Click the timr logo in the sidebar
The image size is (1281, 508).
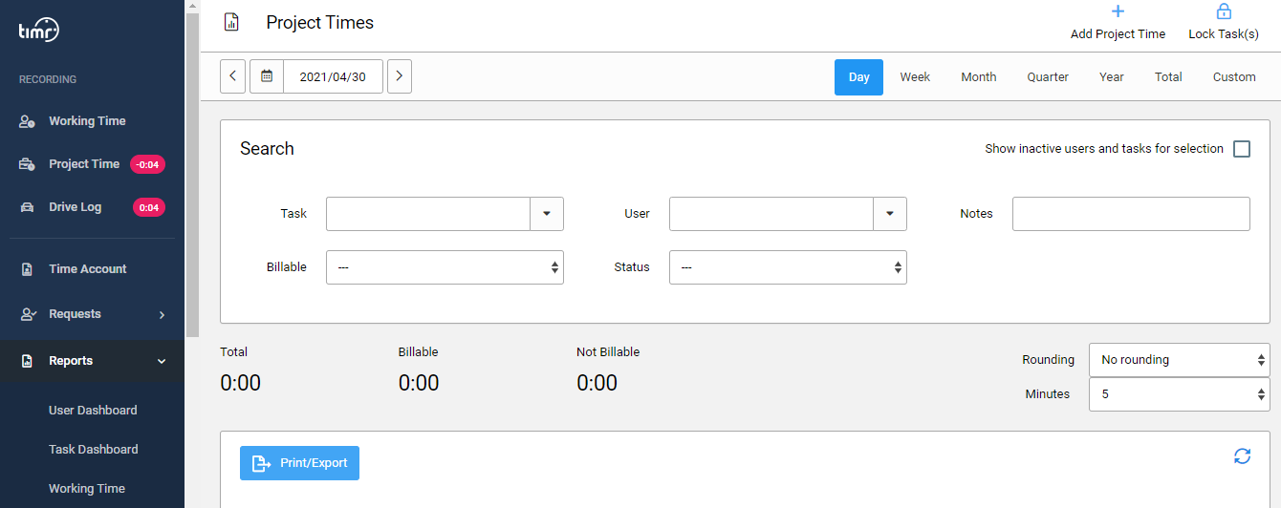tap(39, 31)
